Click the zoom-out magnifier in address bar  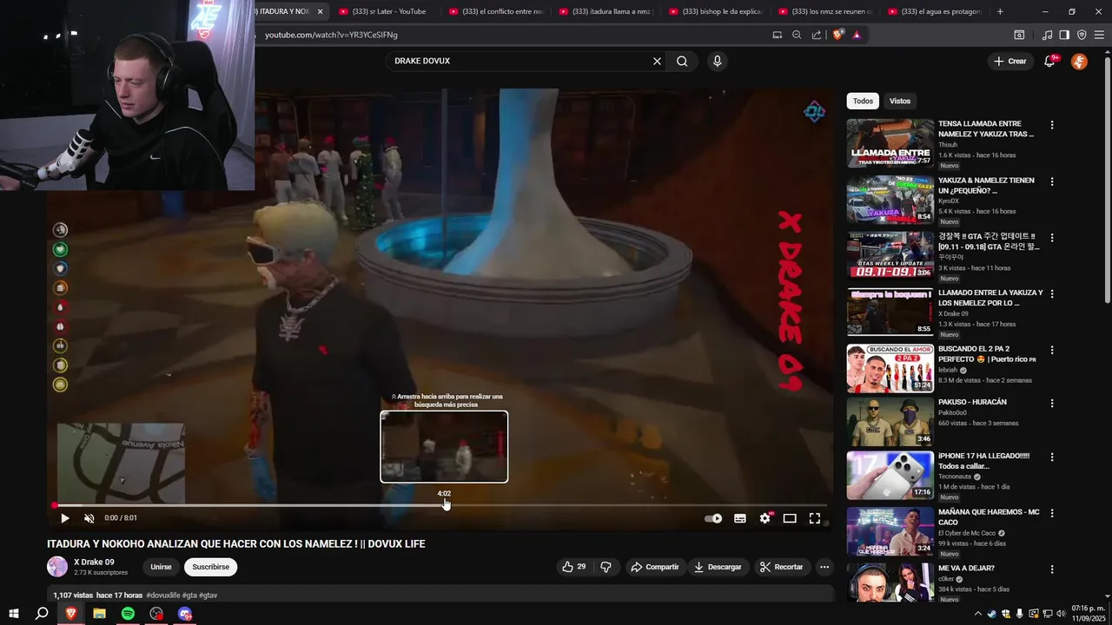(x=797, y=35)
